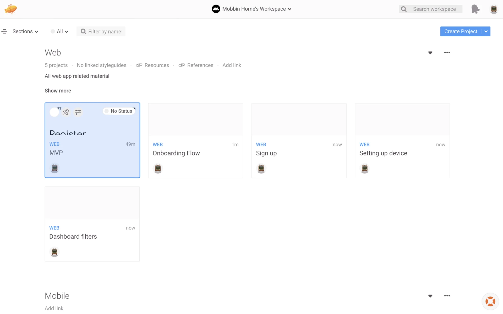Image resolution: width=503 pixels, height=314 pixels.
Task: Click the Zeplin blimp logo
Action: 10,9
